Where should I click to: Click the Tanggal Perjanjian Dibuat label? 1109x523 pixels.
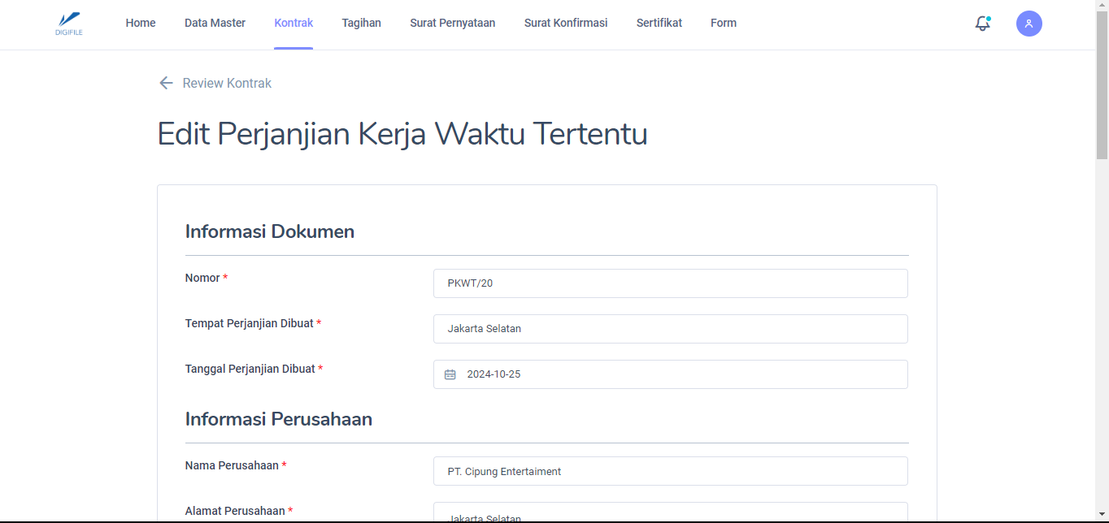254,369
